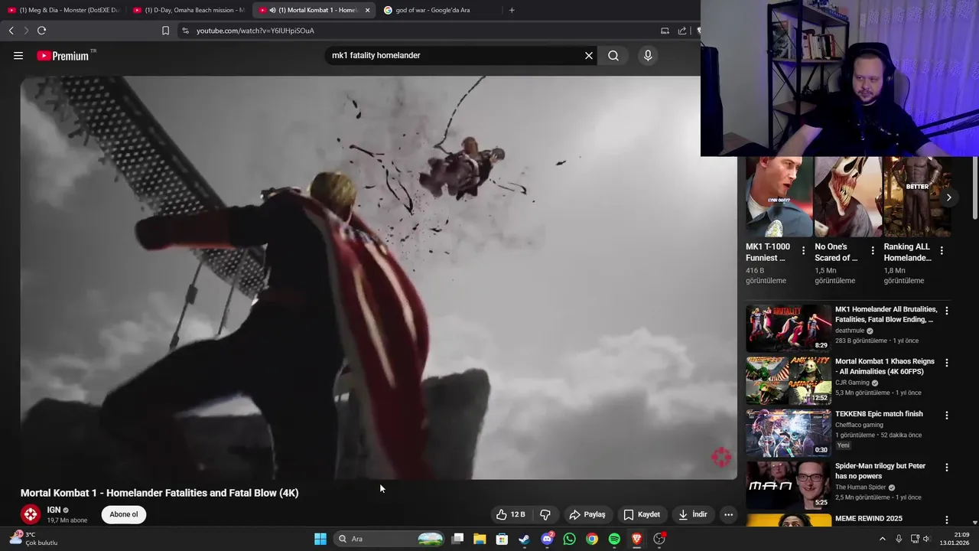Open the YouTube hamburger guide menu
This screenshot has width=979, height=551.
coord(18,56)
